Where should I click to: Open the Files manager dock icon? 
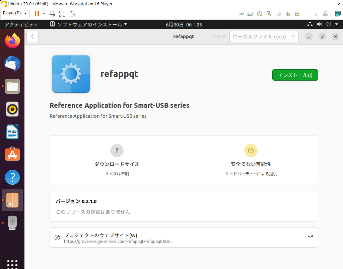pyautogui.click(x=12, y=86)
